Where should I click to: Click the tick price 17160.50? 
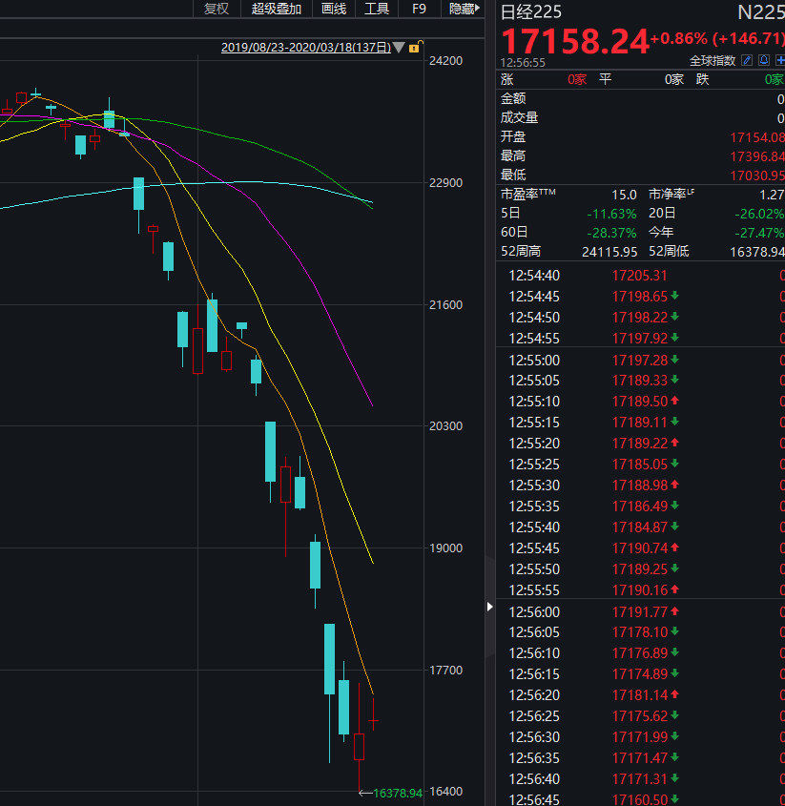pyautogui.click(x=639, y=800)
